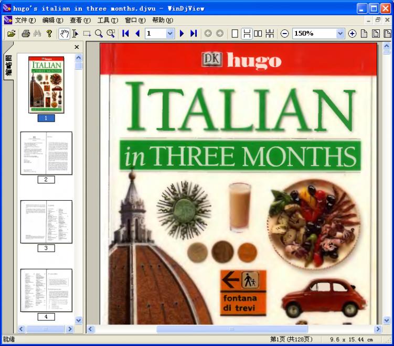This screenshot has height=346, width=394.
Task: Click the yellow question mark help icon
Action: click(49, 34)
